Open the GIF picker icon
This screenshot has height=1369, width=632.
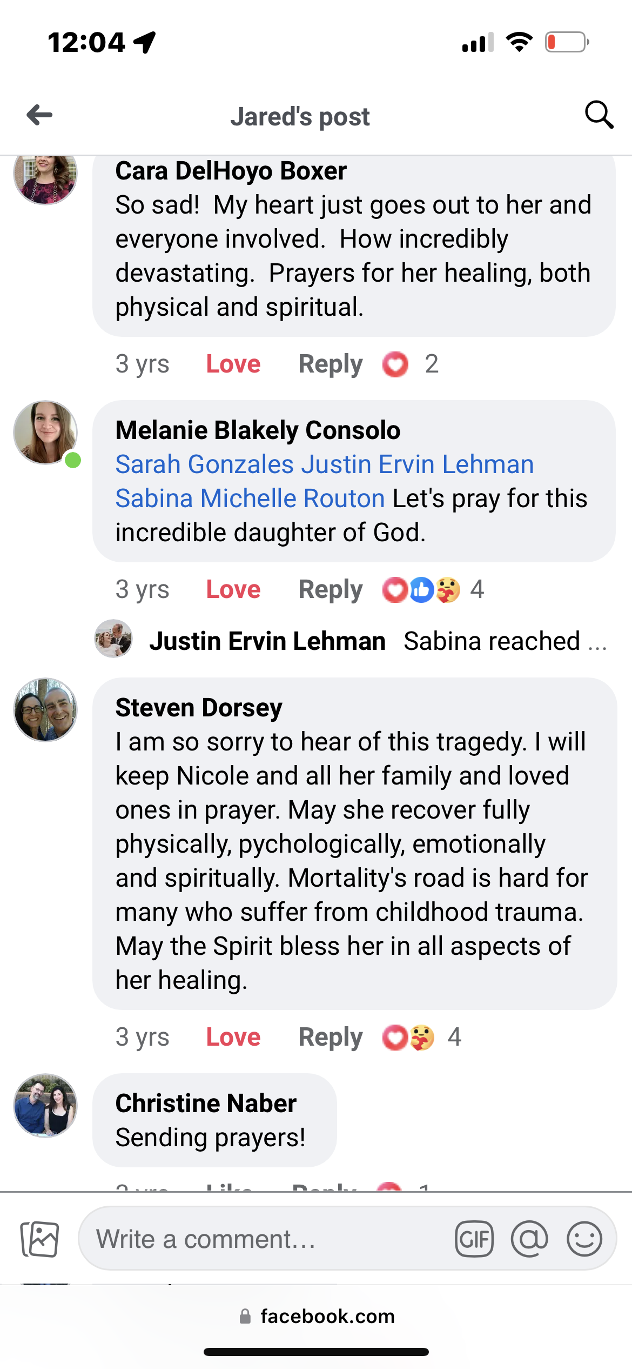474,1239
